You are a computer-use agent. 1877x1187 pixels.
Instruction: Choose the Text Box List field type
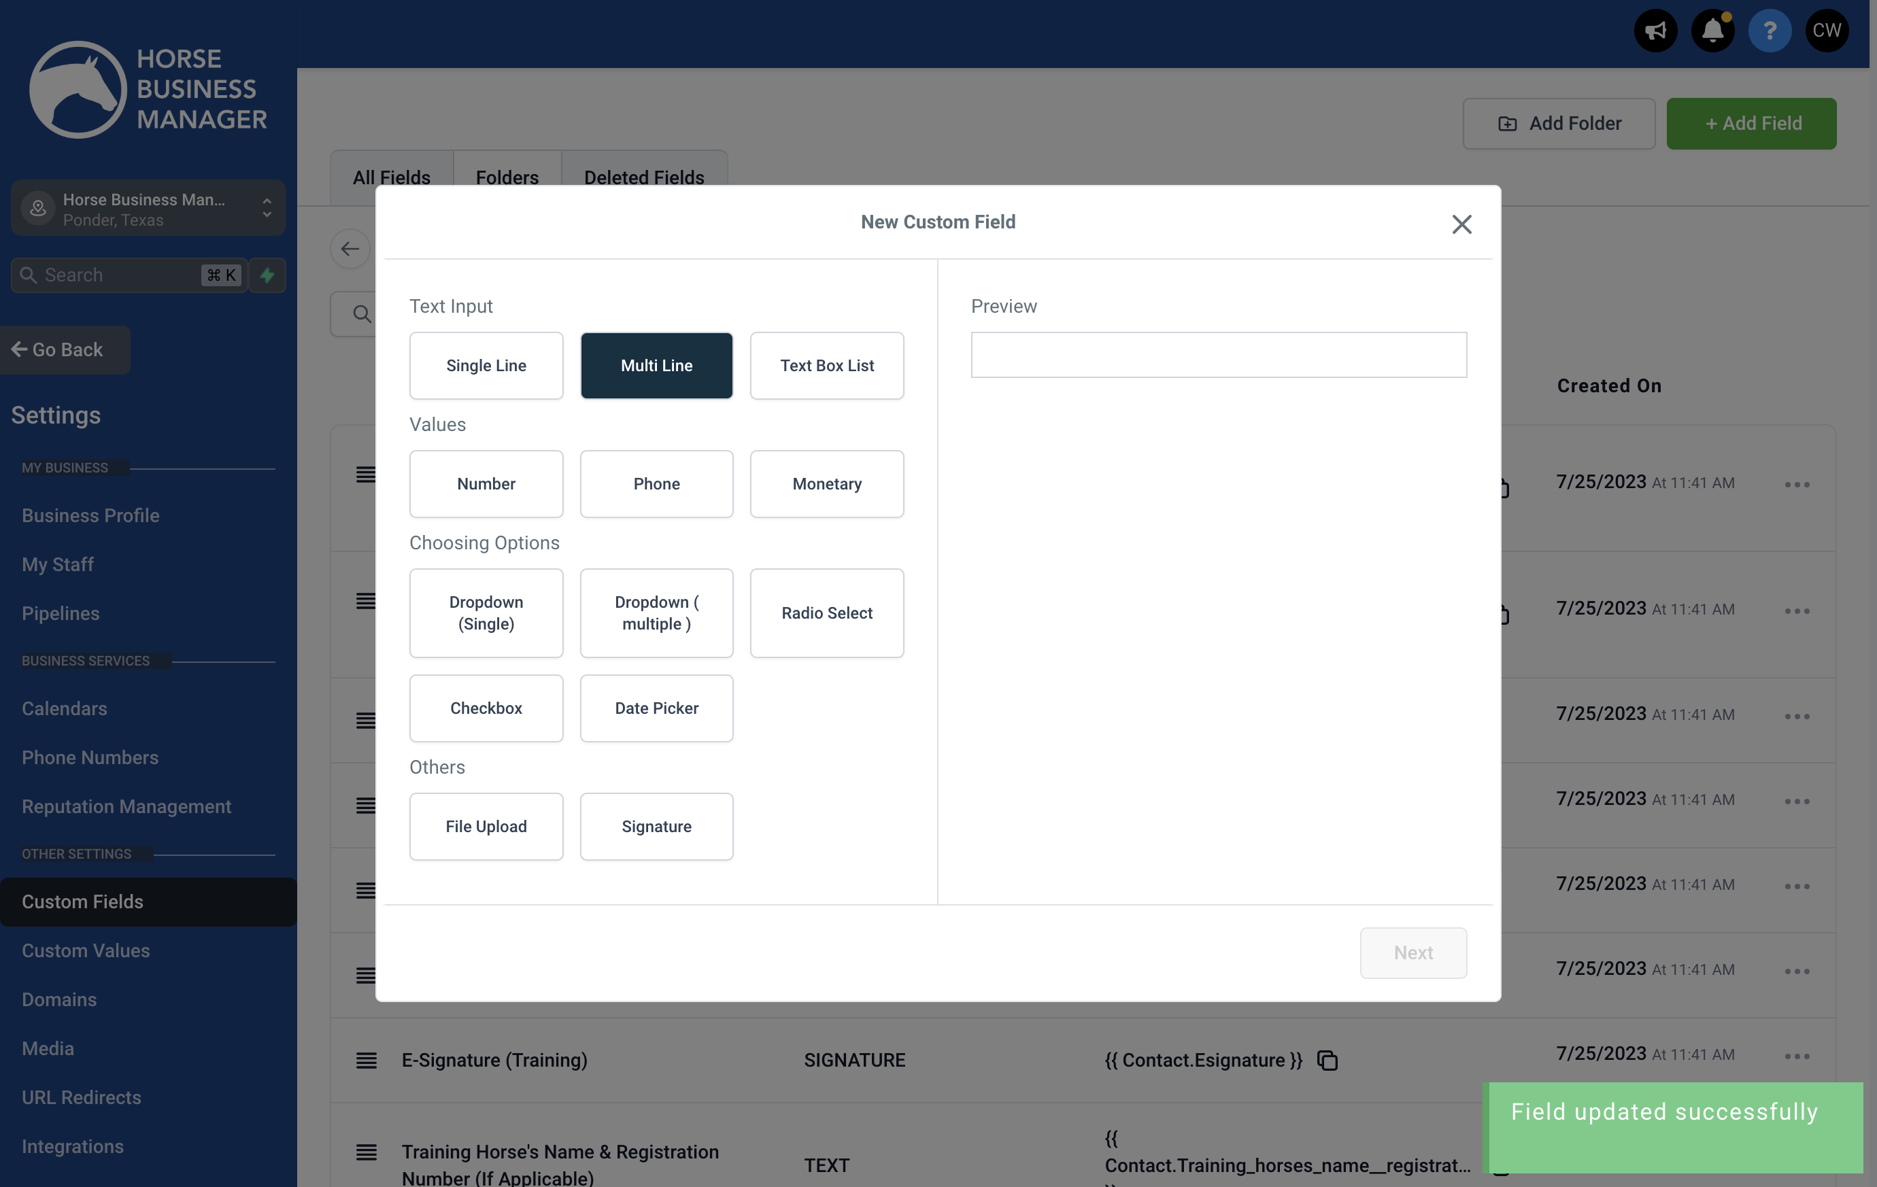pyautogui.click(x=826, y=366)
